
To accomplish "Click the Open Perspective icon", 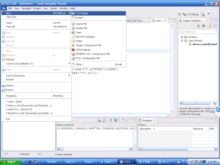I will pos(179,14).
